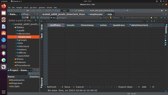Open the SQL Editor menu
Image resolution: width=168 pixels, height=95 pixels.
33,8
